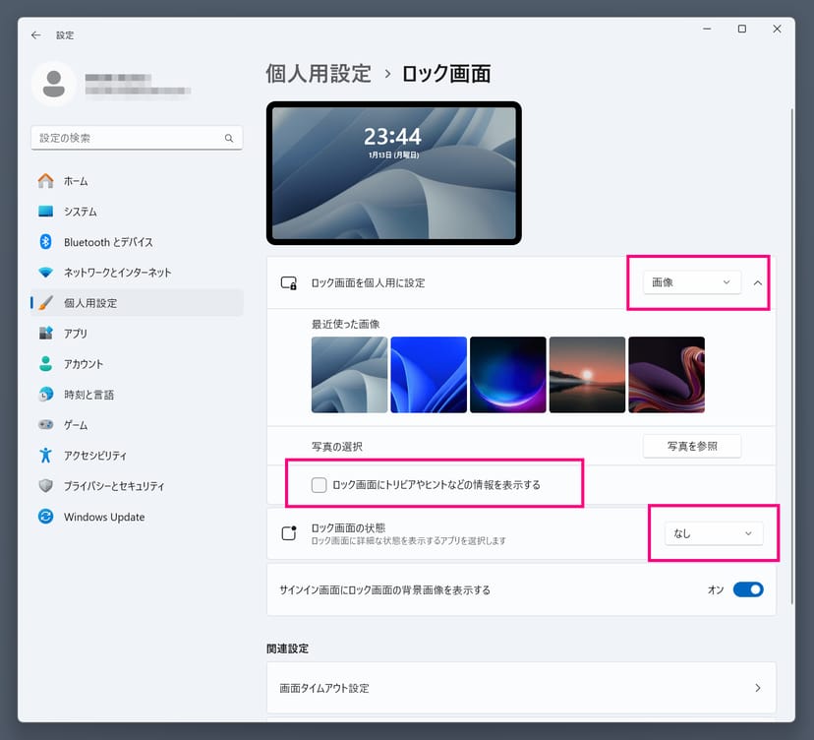Click 個人用設定 in the breadcrumb heading
This screenshot has height=740, width=814.
pos(319,73)
